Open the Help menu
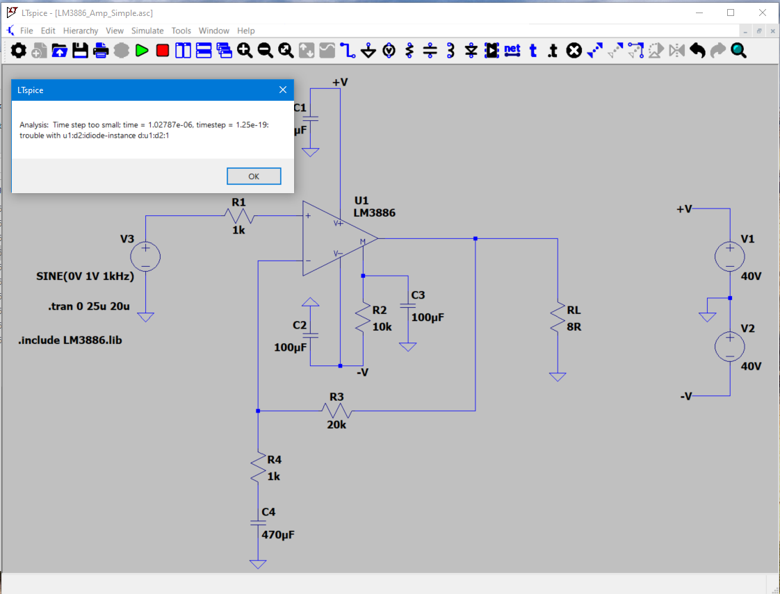 click(x=245, y=31)
